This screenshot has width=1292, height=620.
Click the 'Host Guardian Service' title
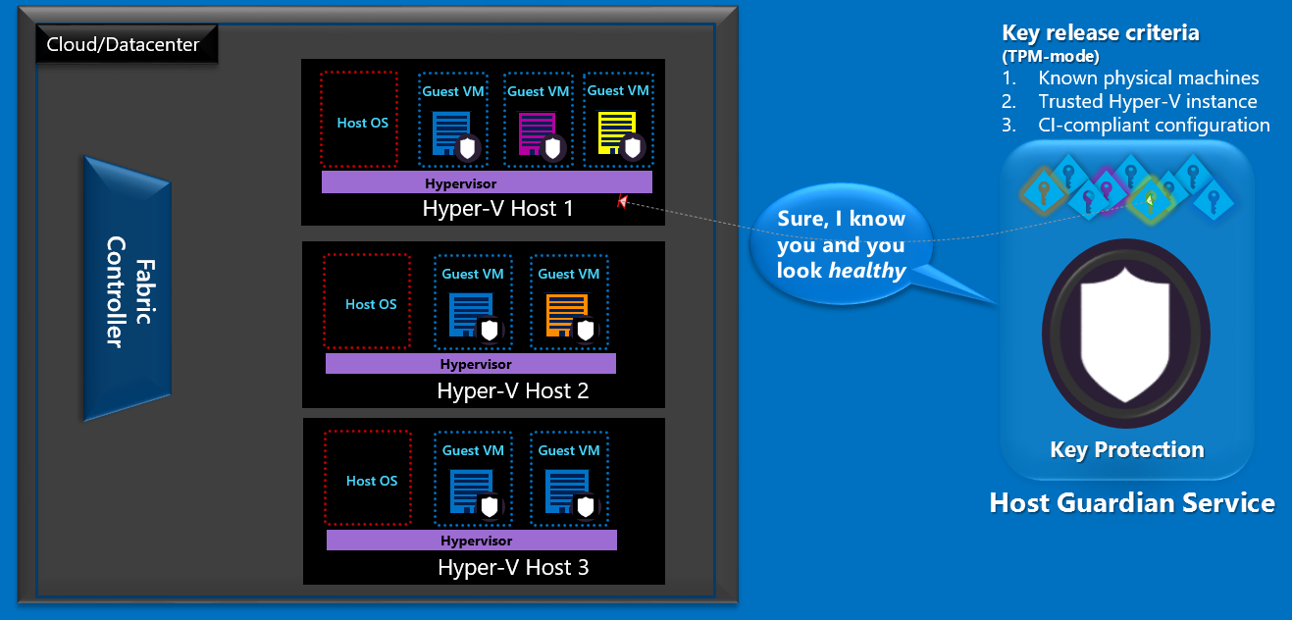point(1132,503)
